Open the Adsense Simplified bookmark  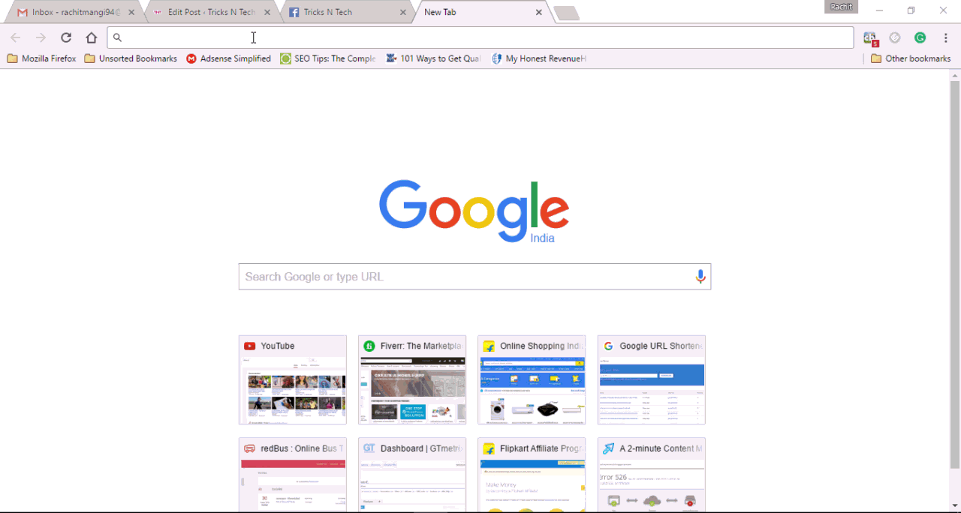(x=228, y=58)
